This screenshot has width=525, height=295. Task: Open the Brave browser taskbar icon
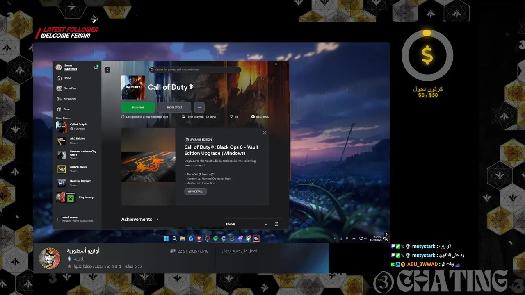tap(199, 238)
